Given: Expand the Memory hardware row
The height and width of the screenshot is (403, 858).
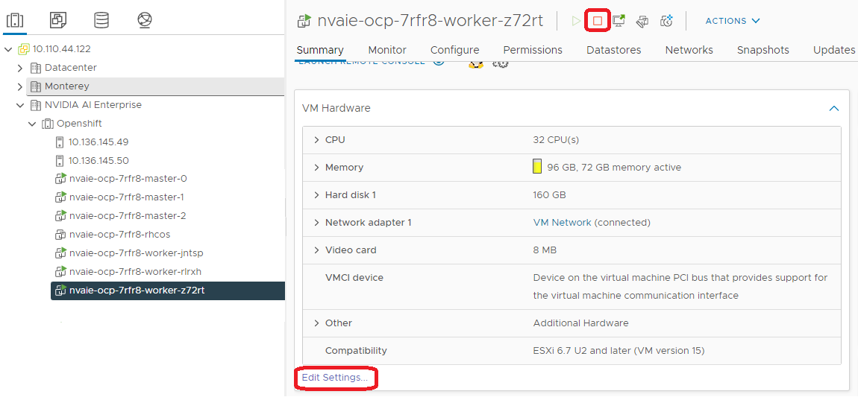Looking at the screenshot, I should (x=316, y=168).
